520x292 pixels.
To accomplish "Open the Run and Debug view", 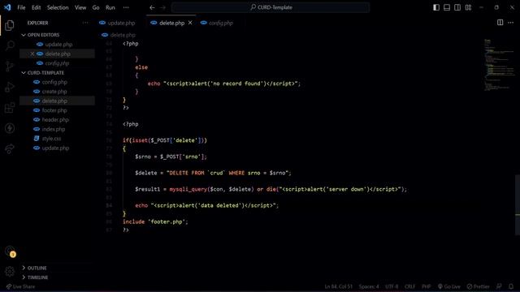I will point(10,87).
